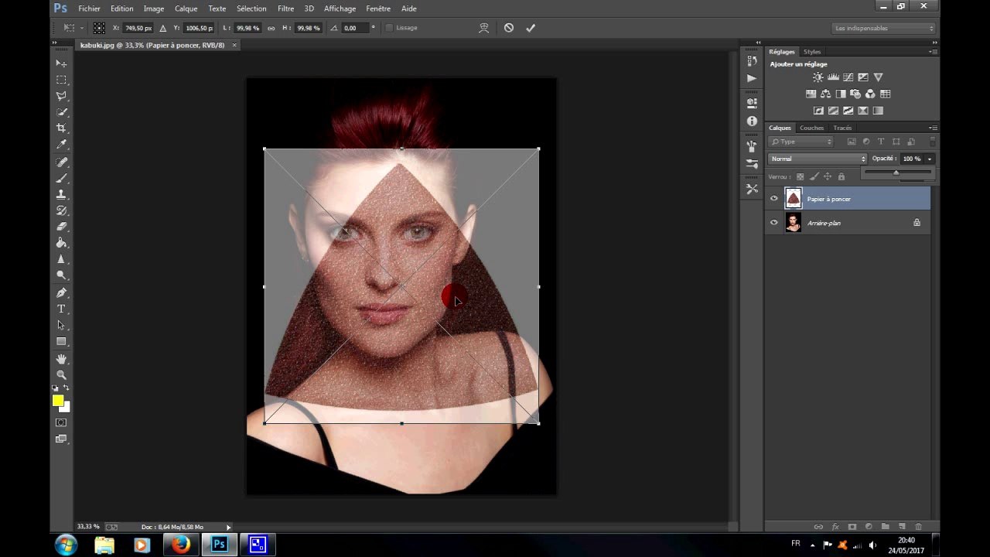Viewport: 990px width, 557px height.
Task: Hide the Papier à poncer layer
Action: (x=773, y=199)
